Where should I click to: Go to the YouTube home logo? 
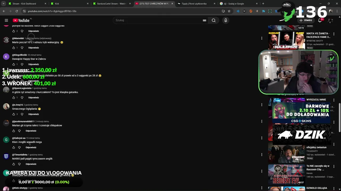tap(21, 20)
